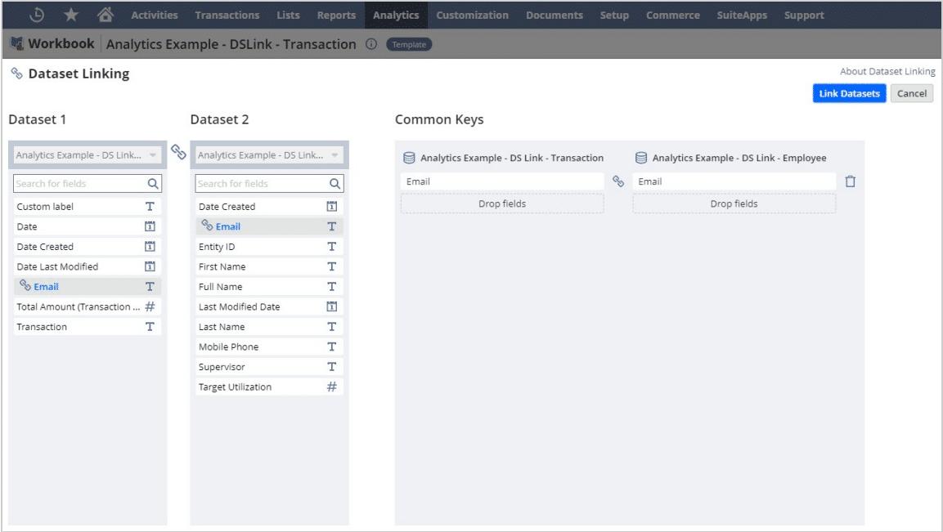Screen dimensions: 943x532
Task: Open the Customization menu
Action: [x=472, y=15]
